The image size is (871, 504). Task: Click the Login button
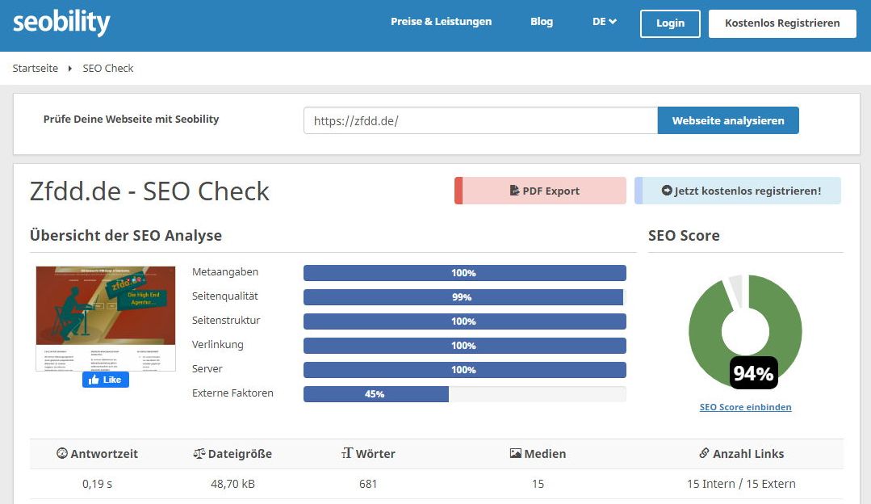(670, 23)
